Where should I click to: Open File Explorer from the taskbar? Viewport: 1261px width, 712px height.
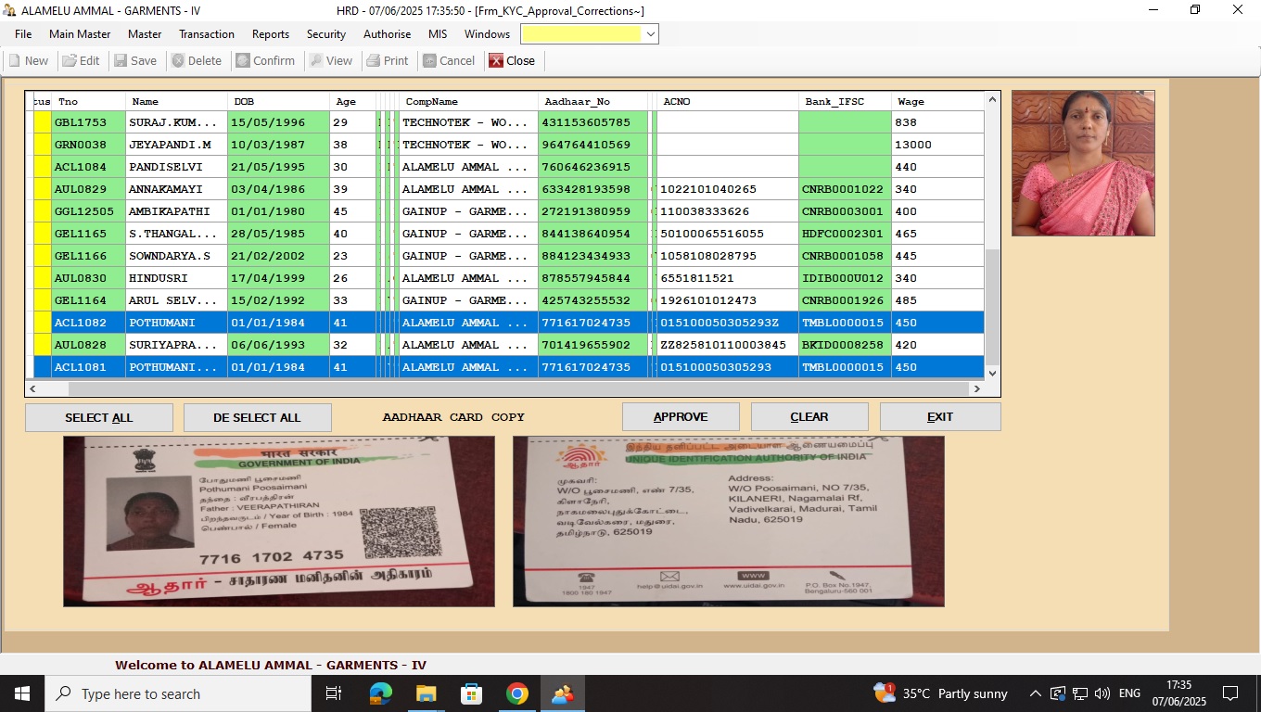click(x=426, y=693)
